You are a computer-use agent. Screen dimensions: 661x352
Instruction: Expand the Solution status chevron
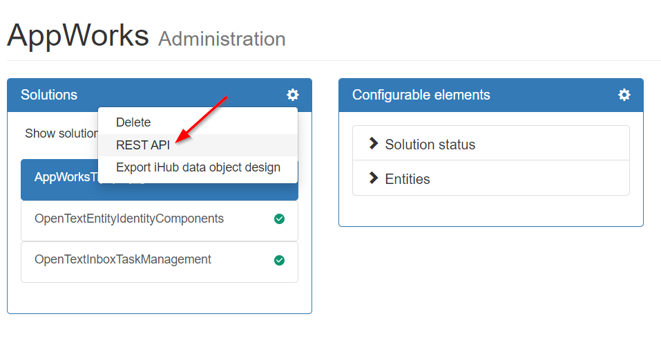(373, 144)
